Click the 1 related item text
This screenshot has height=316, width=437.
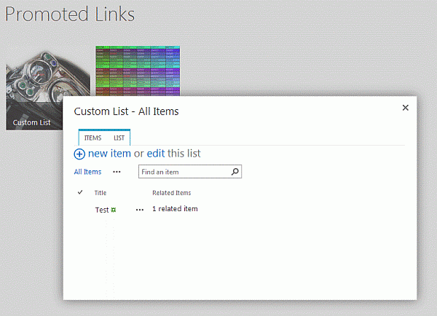[x=175, y=209]
